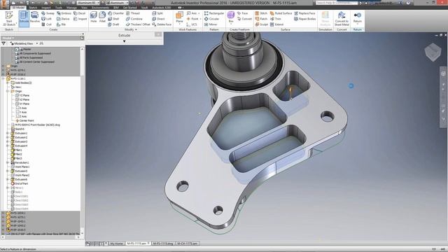Choose the Split tool

(157, 13)
